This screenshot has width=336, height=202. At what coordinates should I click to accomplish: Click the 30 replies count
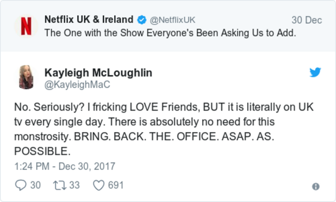pos(35,185)
